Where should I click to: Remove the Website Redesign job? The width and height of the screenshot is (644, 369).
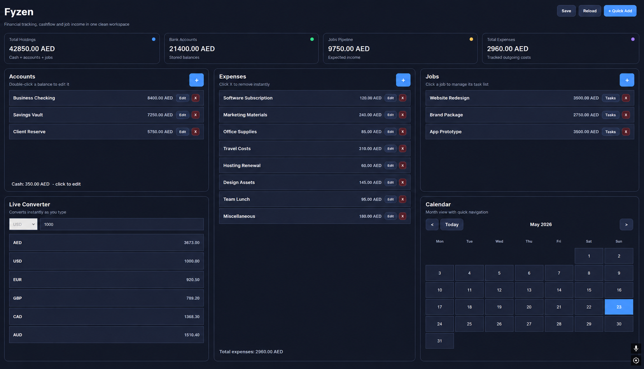626,98
